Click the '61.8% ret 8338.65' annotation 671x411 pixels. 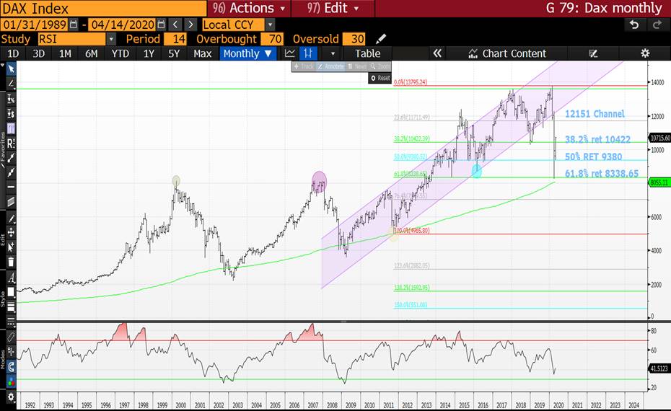[602, 174]
